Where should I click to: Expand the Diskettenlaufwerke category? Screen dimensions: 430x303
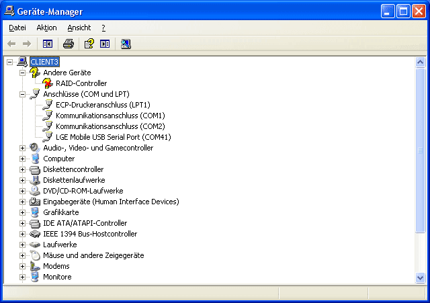[22, 180]
